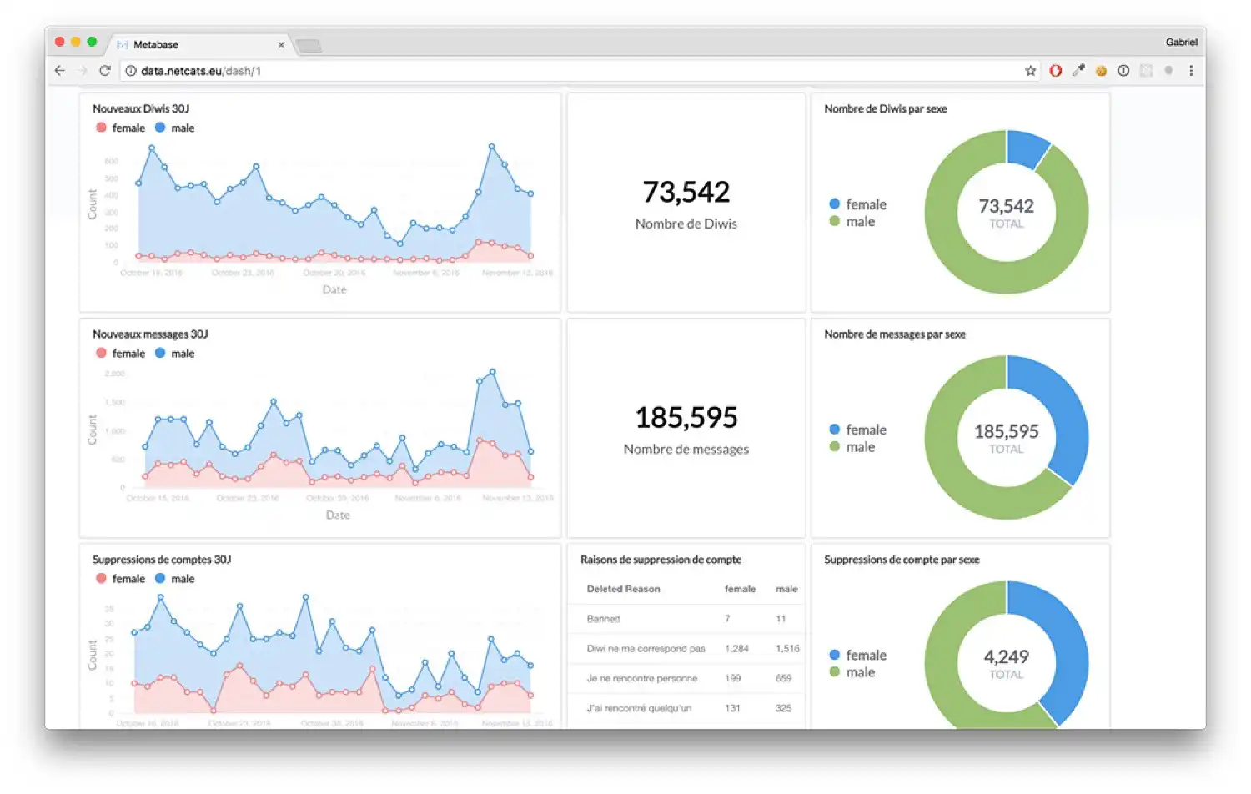The height and width of the screenshot is (794, 1251).
Task: Go back with the browser back arrow
Action: [x=60, y=71]
